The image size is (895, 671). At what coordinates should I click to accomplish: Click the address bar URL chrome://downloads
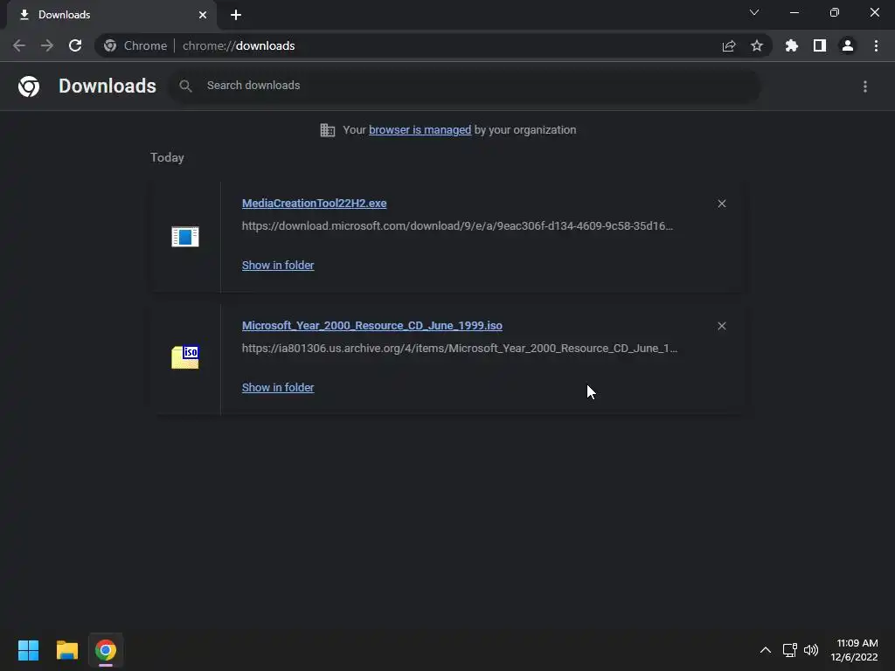(x=239, y=45)
